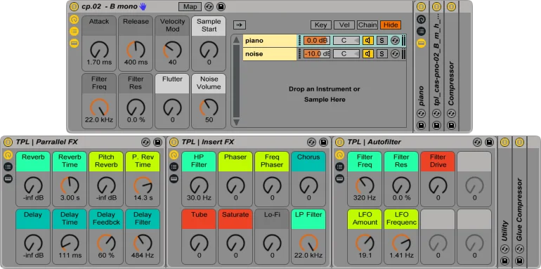Click scroll down arrow in chain list

point(236,122)
